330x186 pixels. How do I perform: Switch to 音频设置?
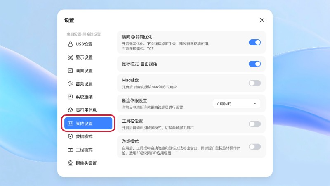coord(88,84)
